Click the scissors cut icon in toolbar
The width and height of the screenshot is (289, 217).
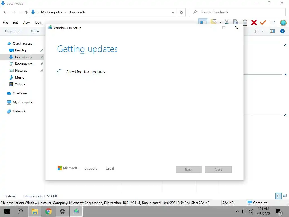coord(227,22)
